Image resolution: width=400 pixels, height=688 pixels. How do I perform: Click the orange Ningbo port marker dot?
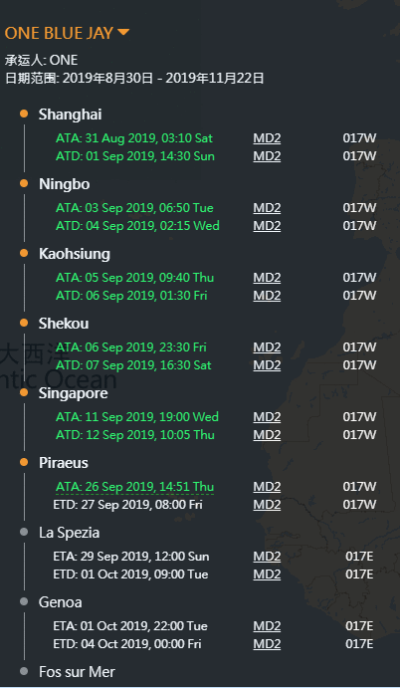pos(24,183)
